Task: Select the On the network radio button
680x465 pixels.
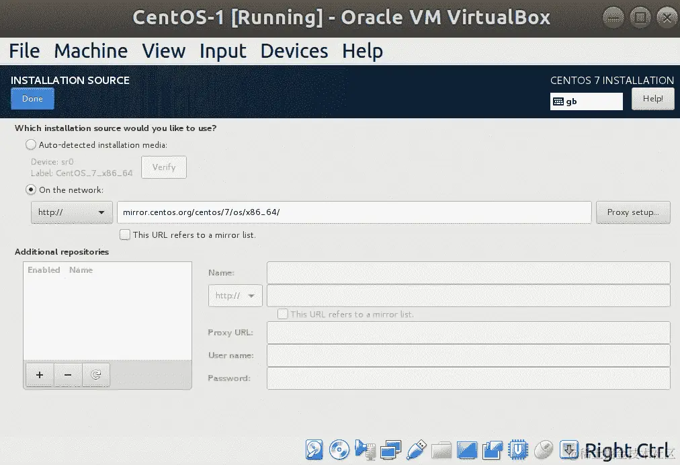Action: 31,189
